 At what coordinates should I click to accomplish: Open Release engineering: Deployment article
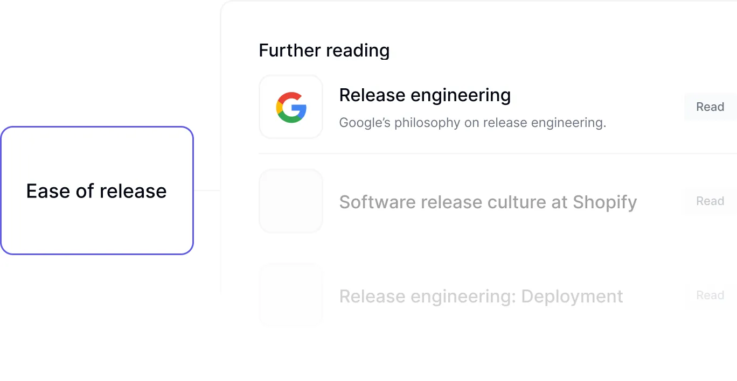tap(481, 297)
